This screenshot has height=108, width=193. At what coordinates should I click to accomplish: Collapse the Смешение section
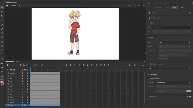(x=148, y=74)
